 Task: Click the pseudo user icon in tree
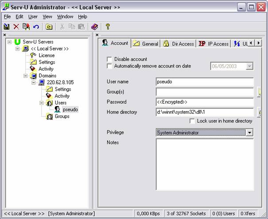[58, 109]
